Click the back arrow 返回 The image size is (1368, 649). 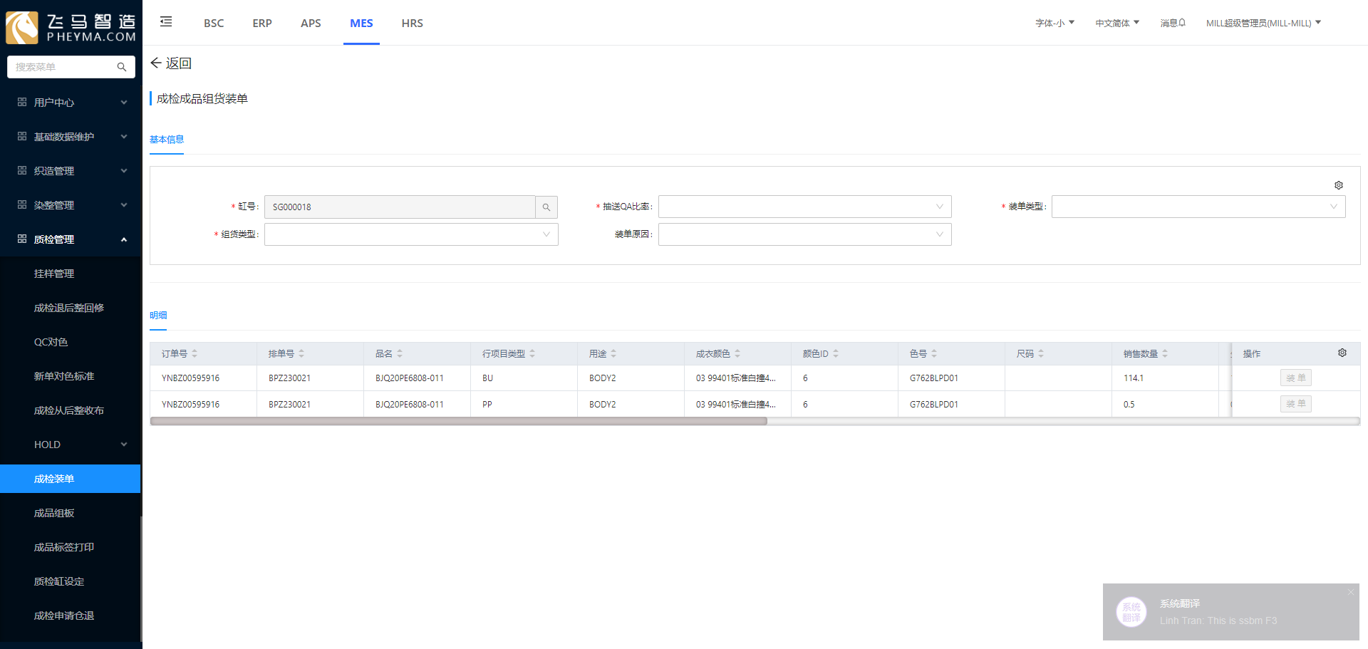point(171,63)
